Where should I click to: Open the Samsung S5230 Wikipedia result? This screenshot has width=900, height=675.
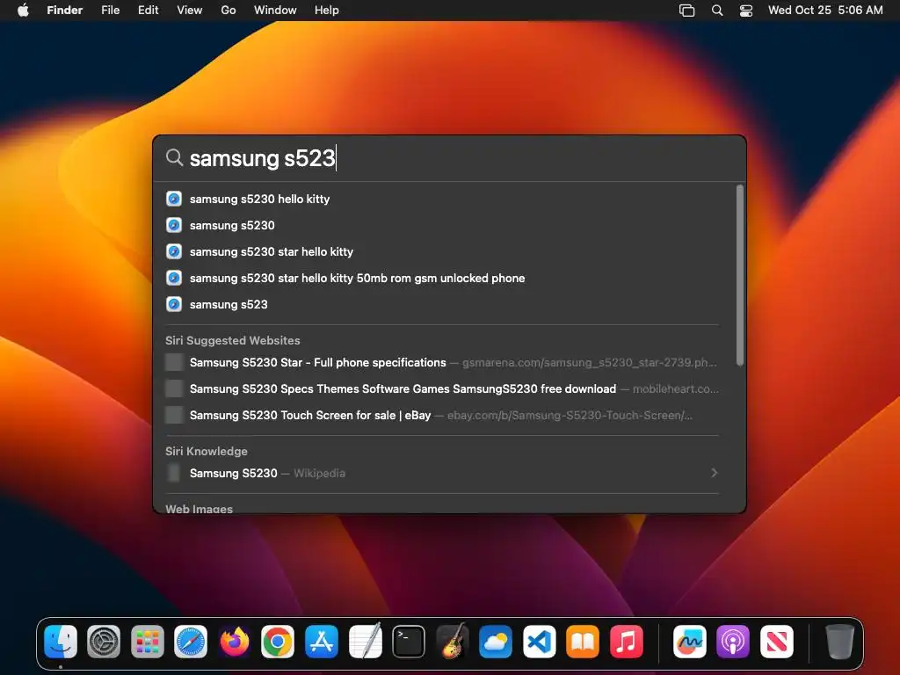tap(442, 473)
